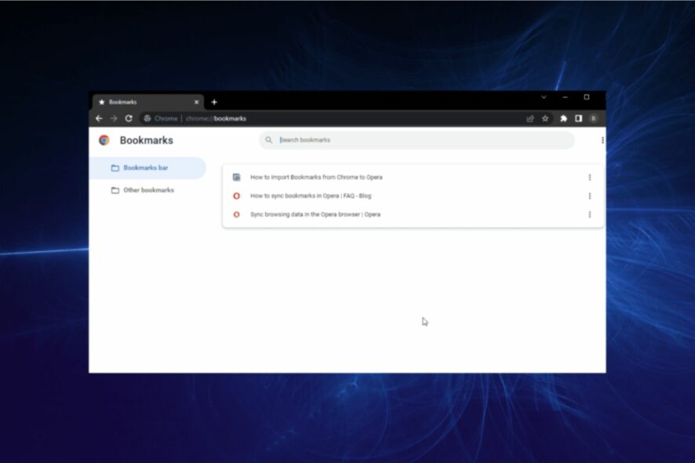The width and height of the screenshot is (695, 463).
Task: Click the Chrome logo beside Bookmarks
Action: (104, 140)
